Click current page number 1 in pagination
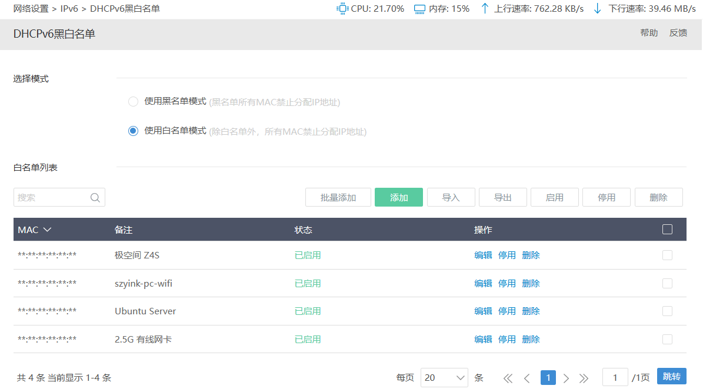This screenshot has height=392, width=703. tap(548, 378)
